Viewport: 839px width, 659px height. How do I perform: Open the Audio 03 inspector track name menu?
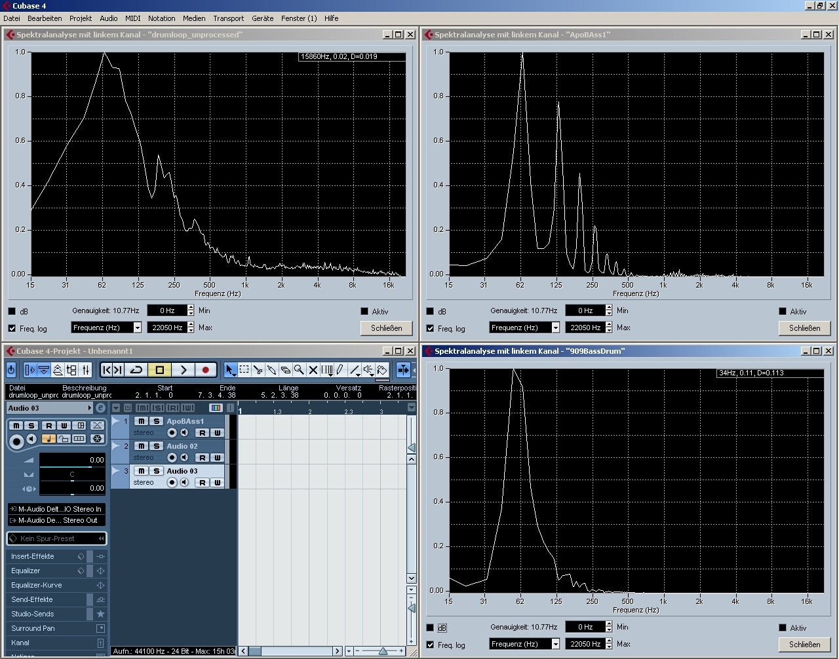50,408
